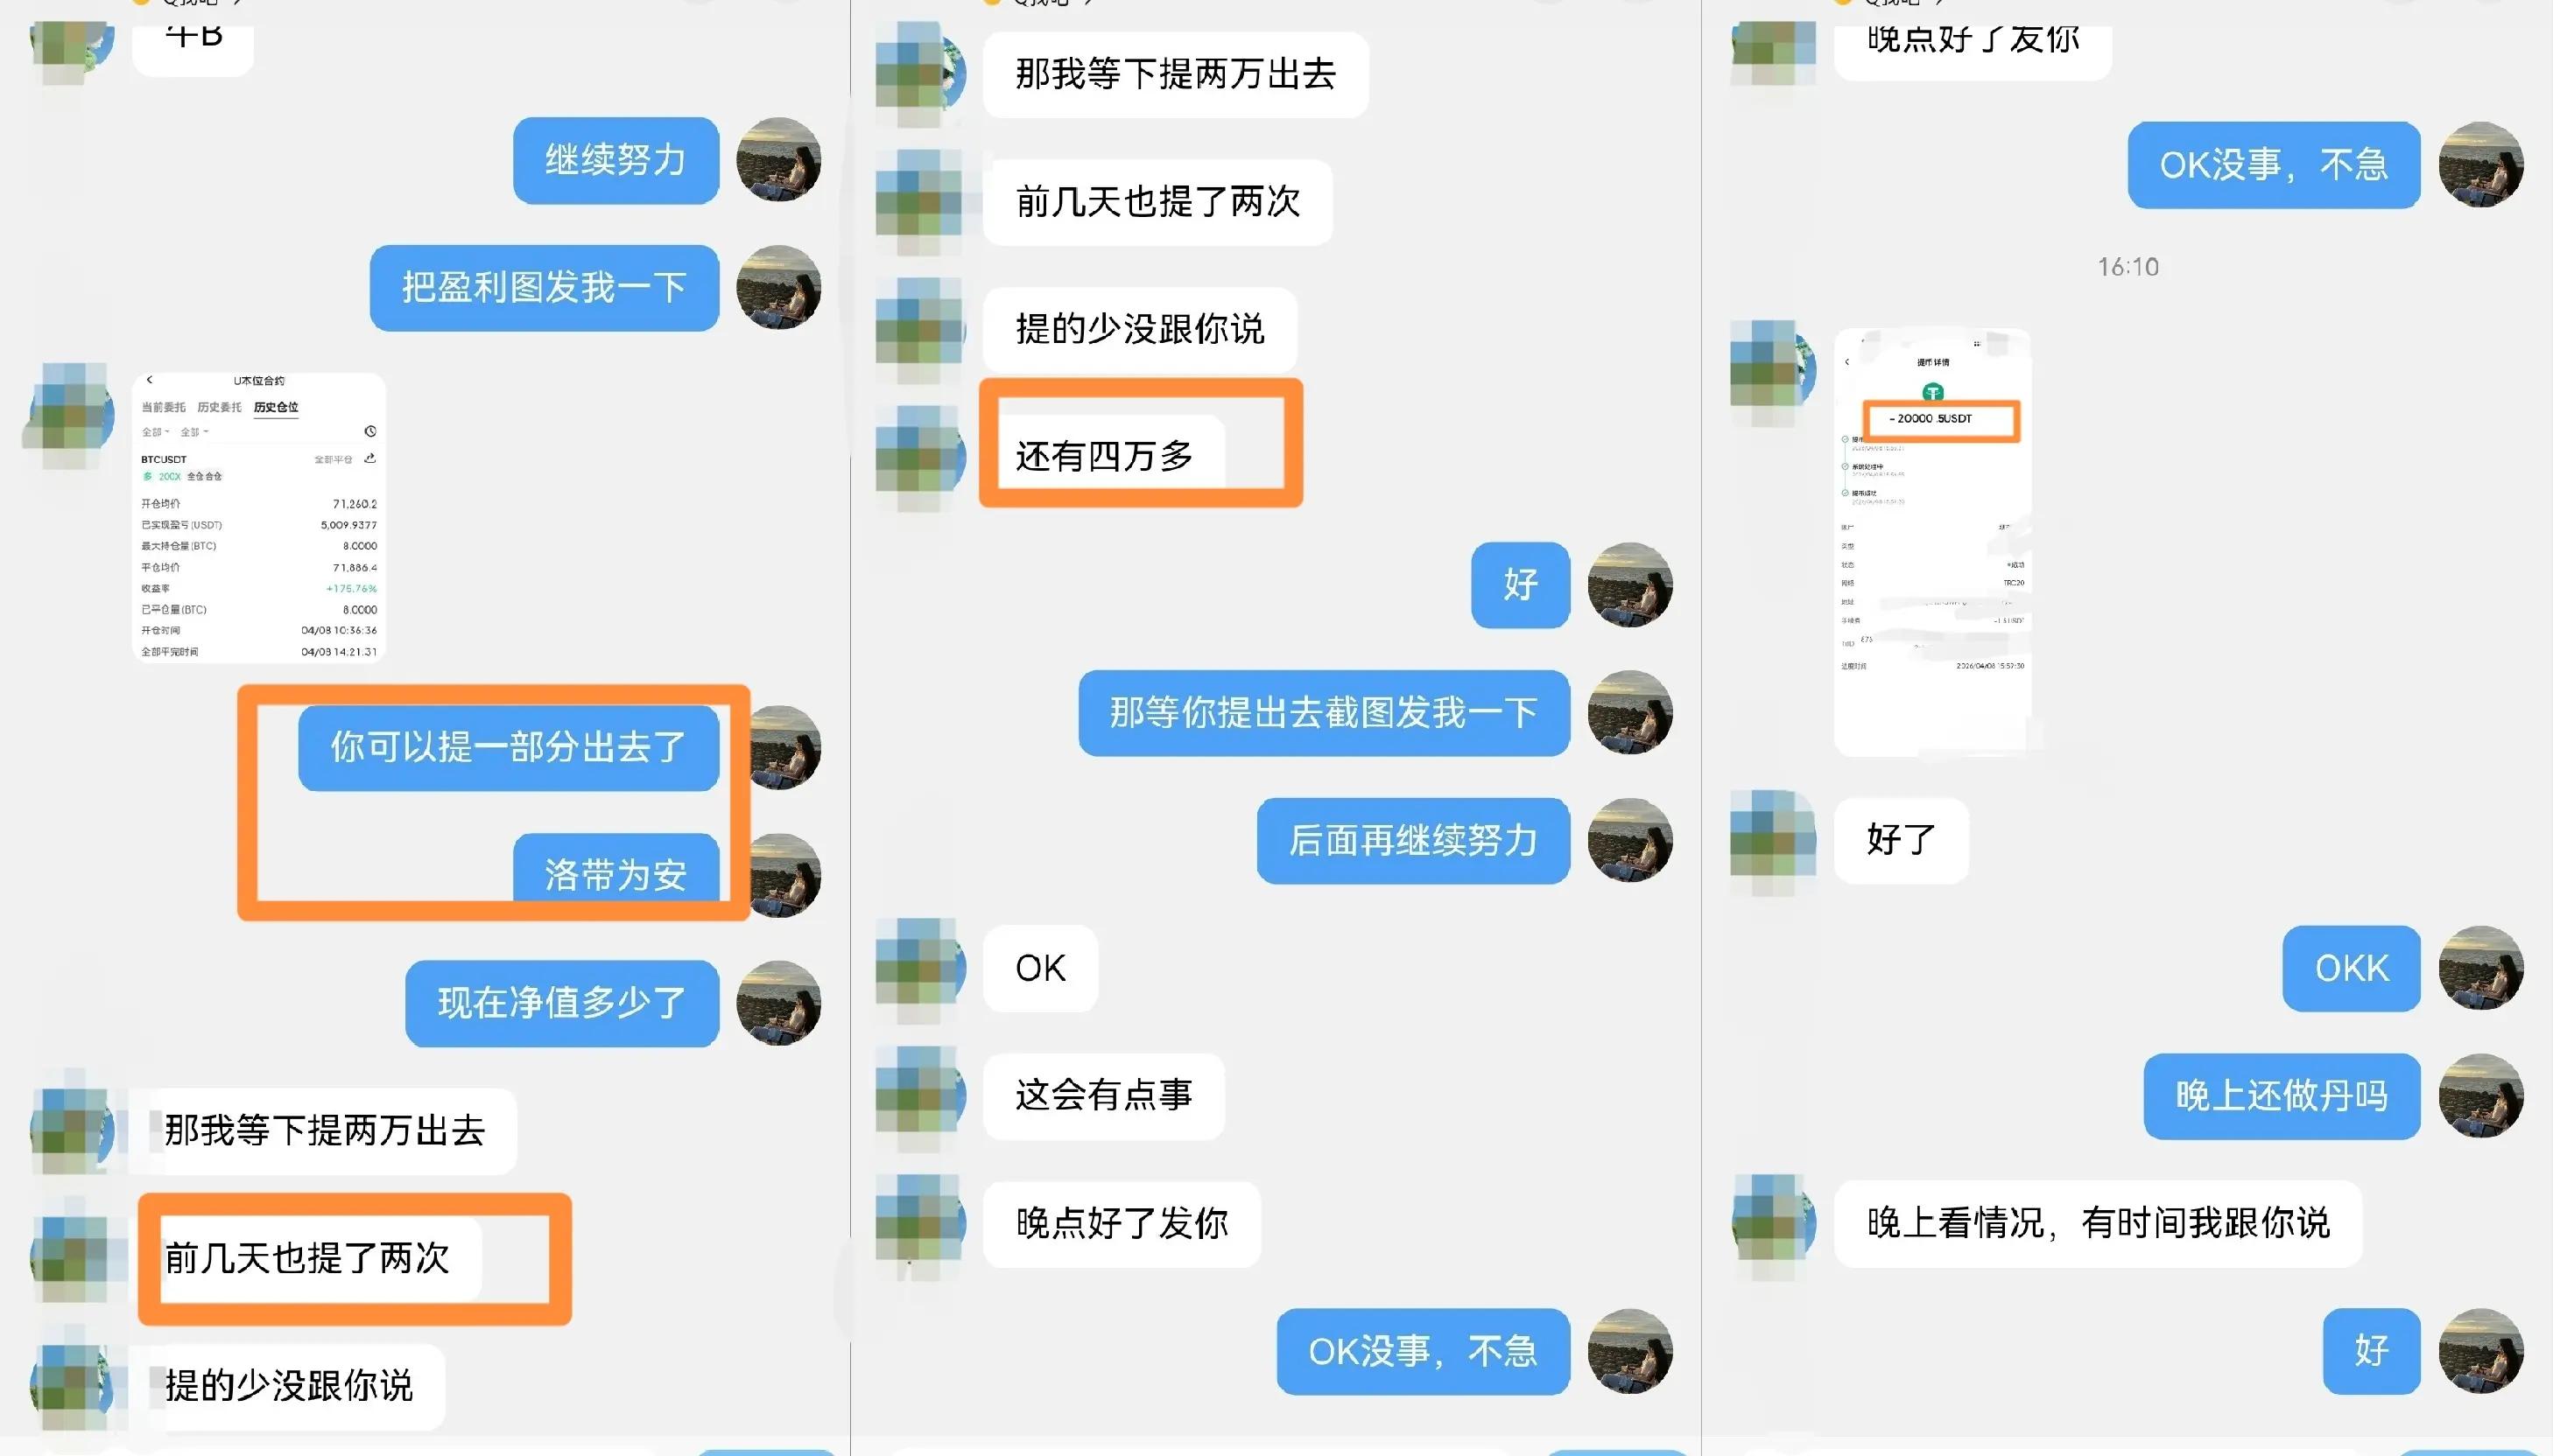The height and width of the screenshot is (1456, 2553).
Task: Expand the first 全部 filter dropdown
Action: pyautogui.click(x=155, y=432)
